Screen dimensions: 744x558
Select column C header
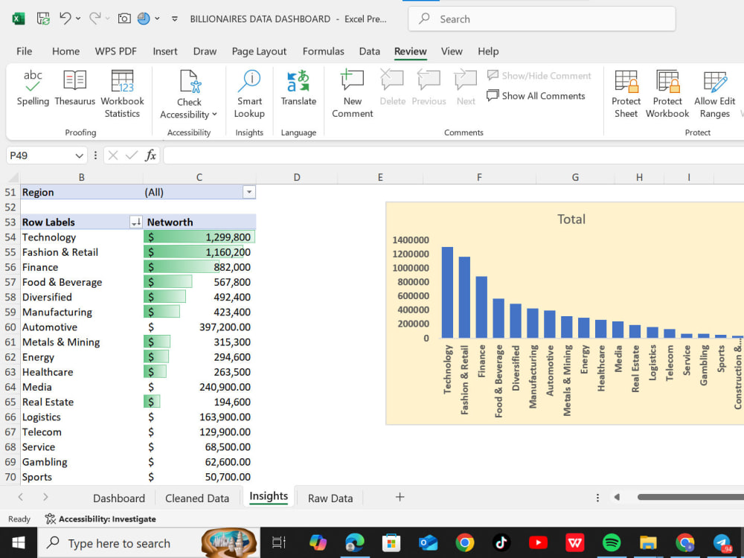199,178
